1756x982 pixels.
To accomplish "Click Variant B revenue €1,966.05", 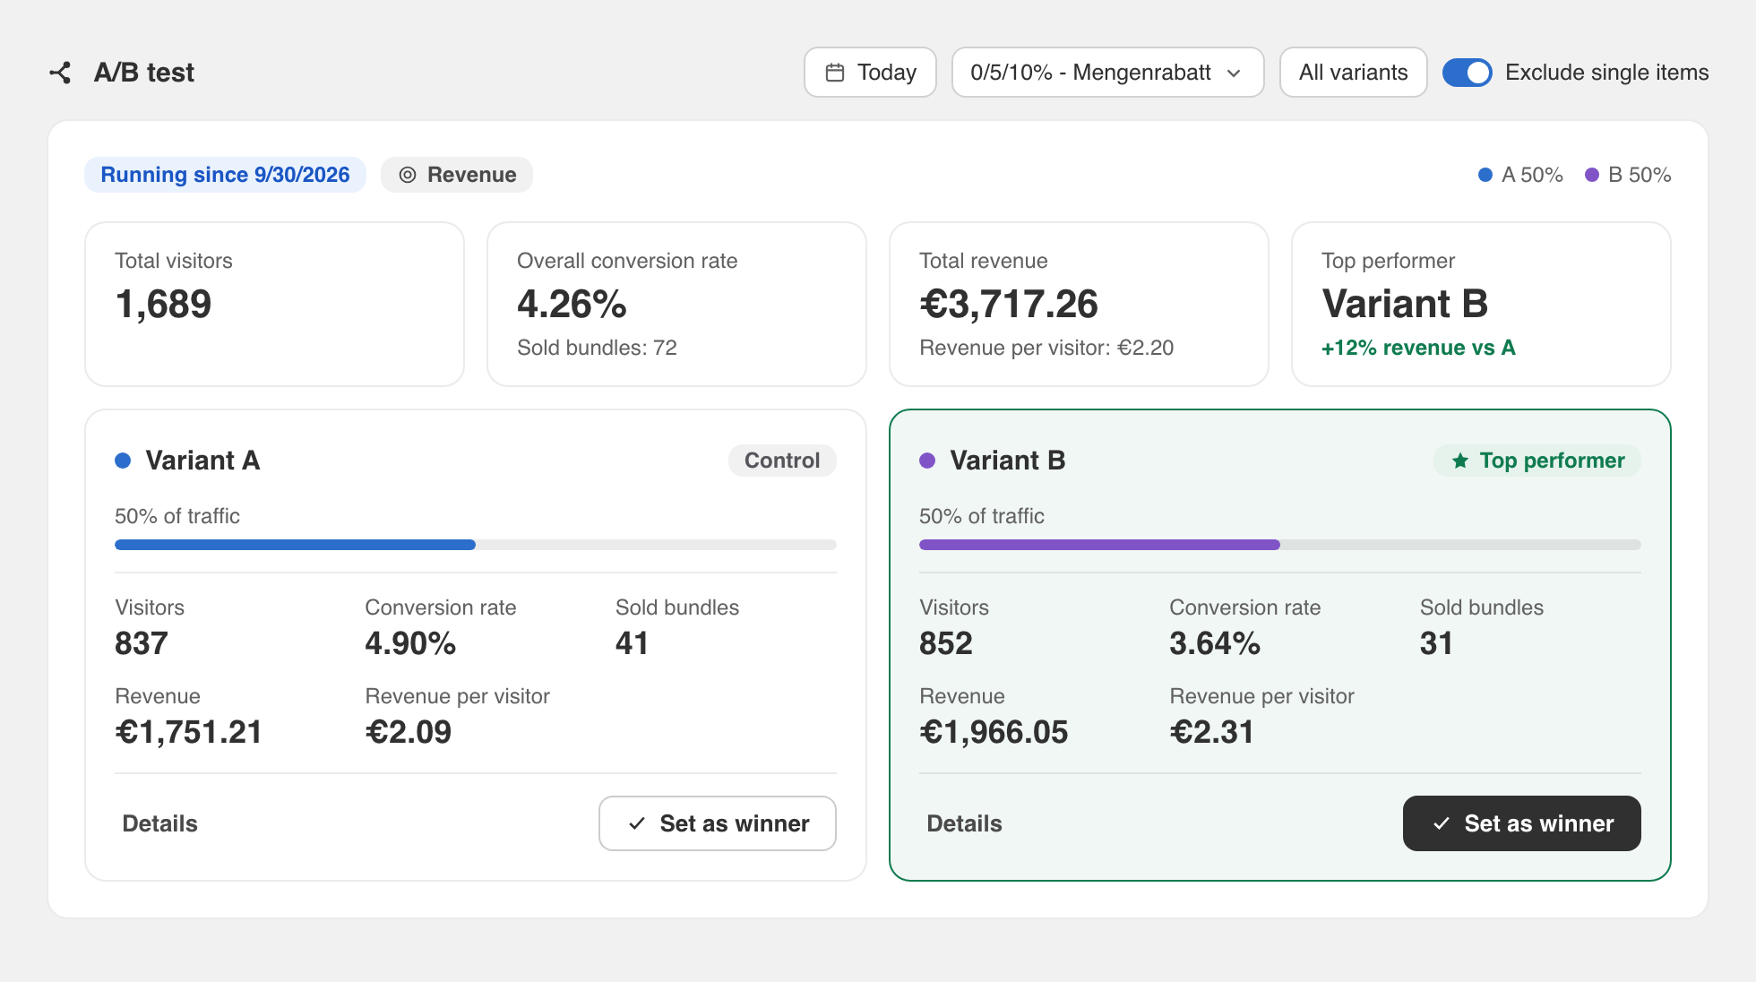I will click(x=994, y=732).
